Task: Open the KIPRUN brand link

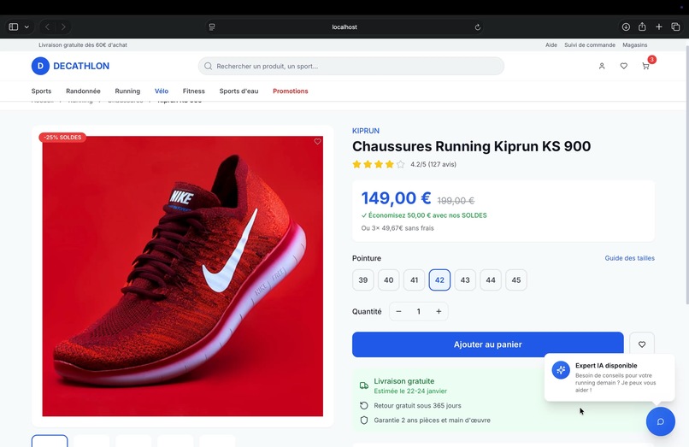Action: [x=366, y=131]
